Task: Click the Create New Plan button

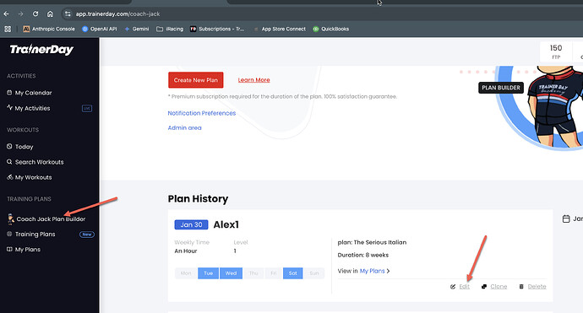Action: 195,80
